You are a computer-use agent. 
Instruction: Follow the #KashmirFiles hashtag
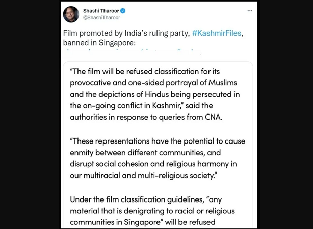(217, 33)
